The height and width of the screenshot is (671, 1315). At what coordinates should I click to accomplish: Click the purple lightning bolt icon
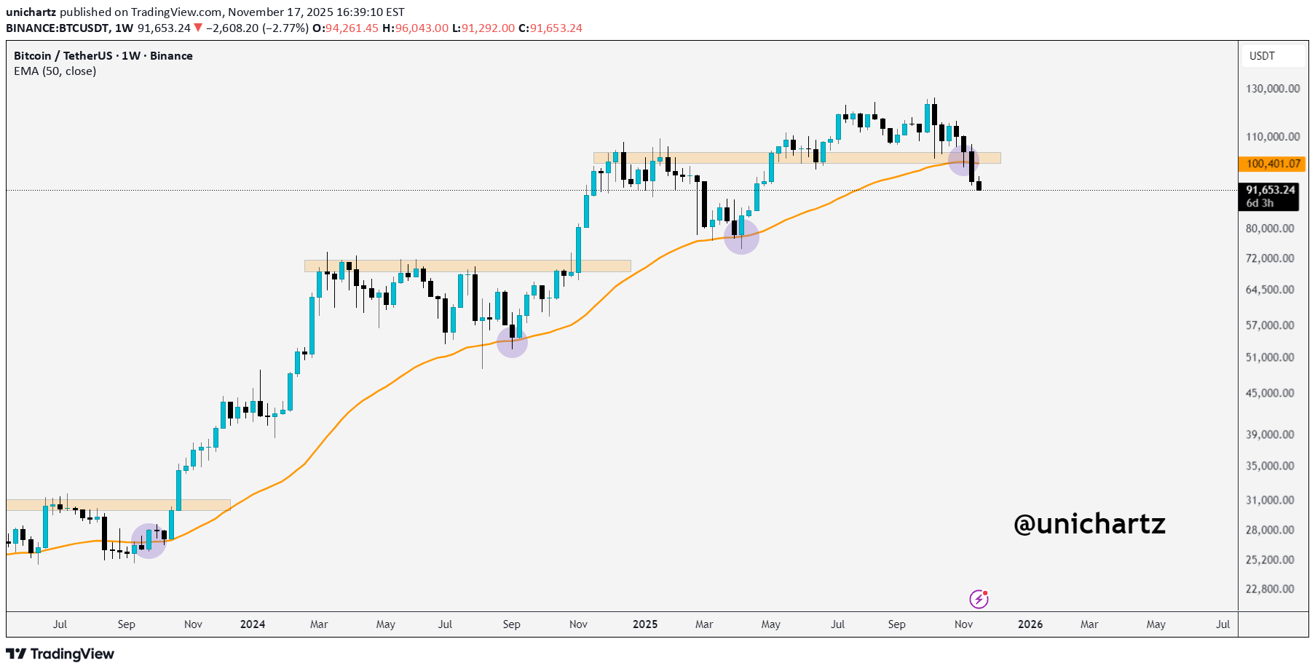coord(979,599)
